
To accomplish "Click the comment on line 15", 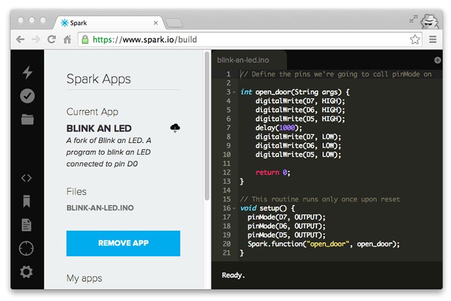I will point(320,199).
